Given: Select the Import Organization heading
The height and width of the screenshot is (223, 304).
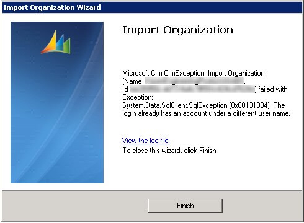Looking at the screenshot, I should (177, 30).
